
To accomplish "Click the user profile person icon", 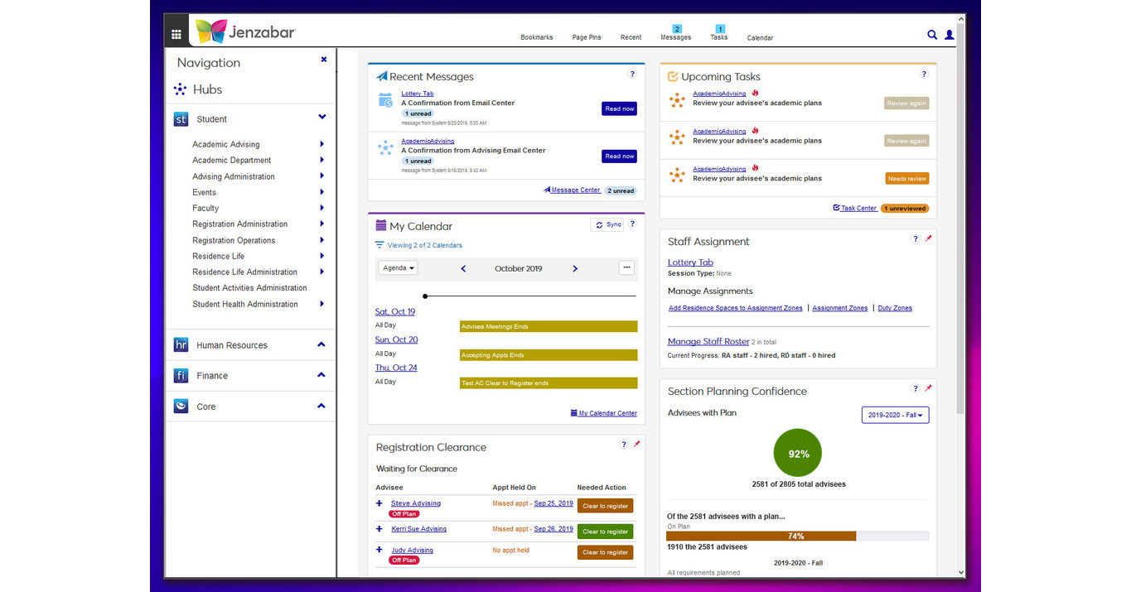I will tap(949, 35).
